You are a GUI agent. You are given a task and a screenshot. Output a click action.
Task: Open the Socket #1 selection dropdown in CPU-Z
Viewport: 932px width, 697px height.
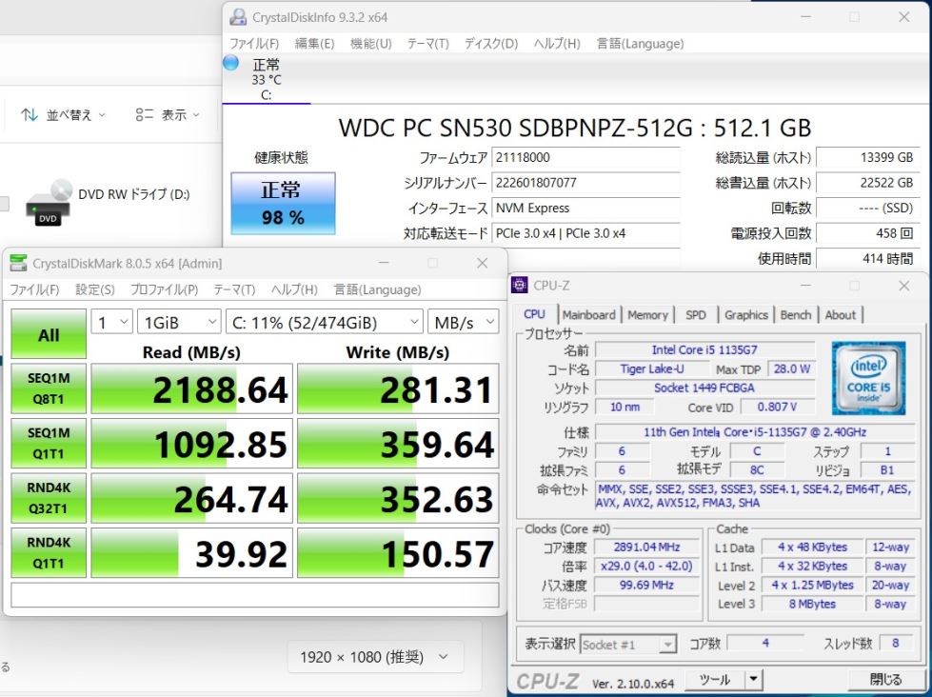coord(627,644)
